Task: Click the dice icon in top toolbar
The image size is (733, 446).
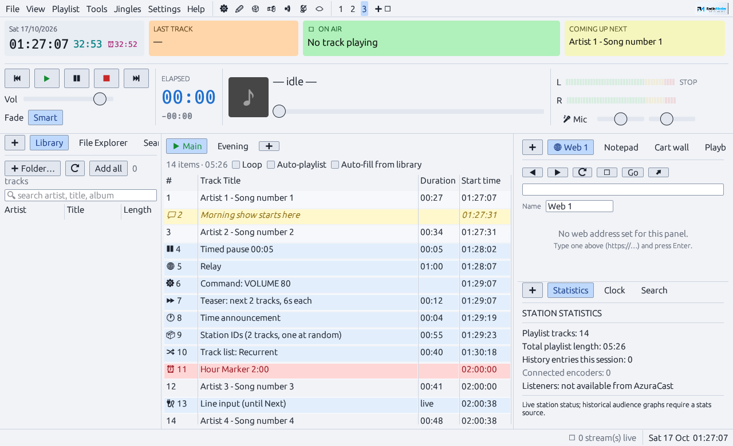Action: (255, 9)
